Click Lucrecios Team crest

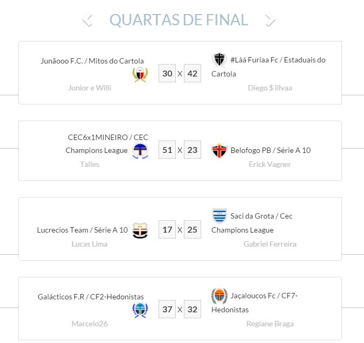pos(140,230)
